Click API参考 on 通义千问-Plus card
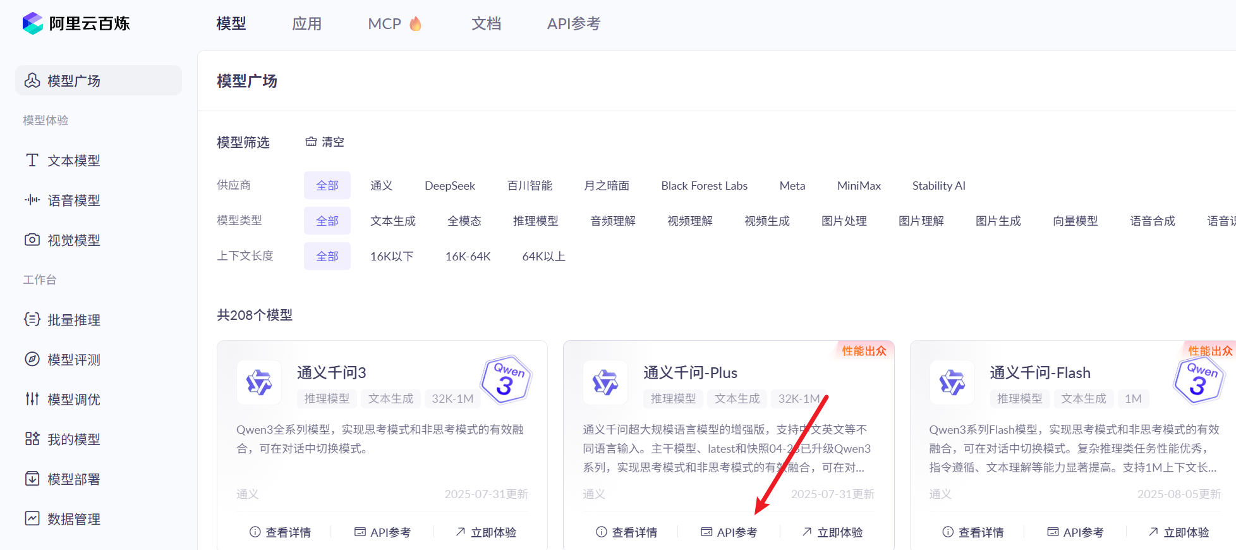 point(729,532)
